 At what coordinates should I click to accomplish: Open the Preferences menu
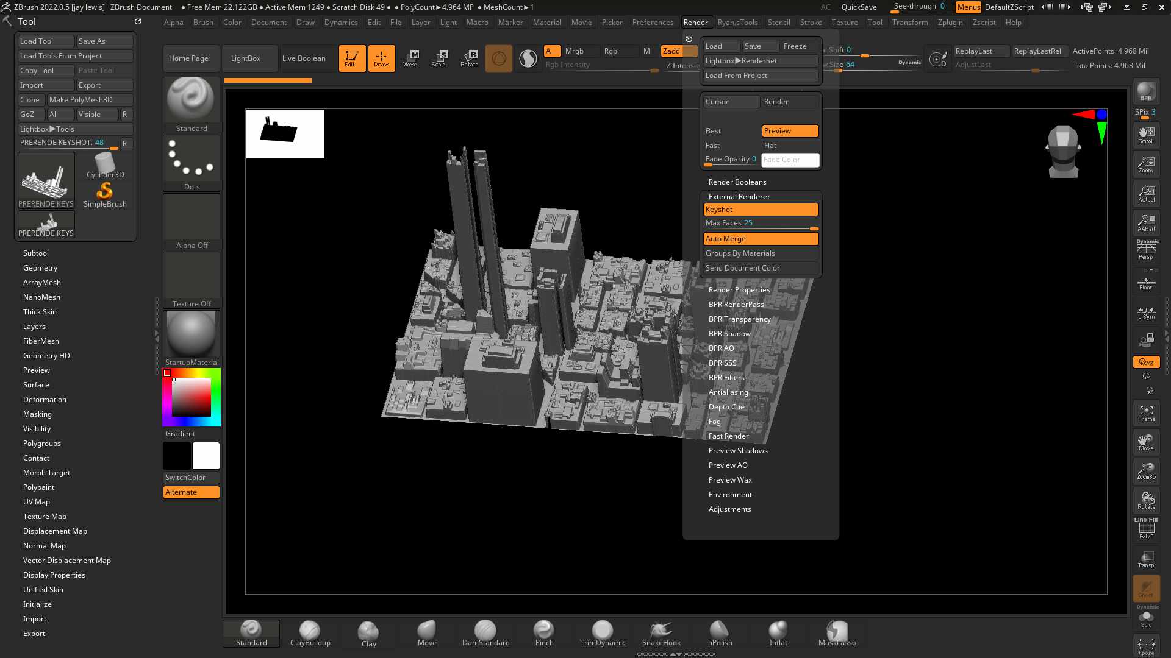click(653, 23)
